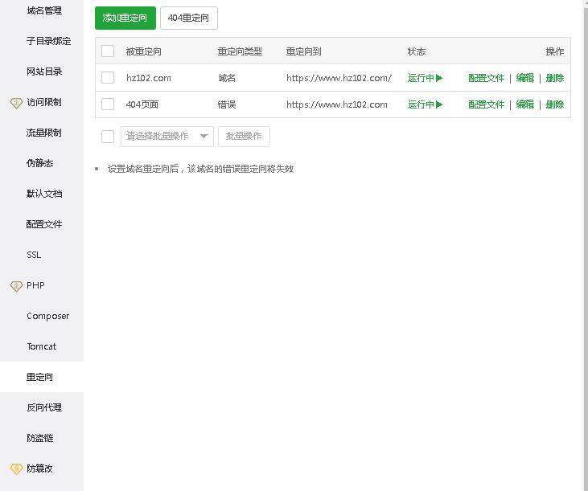The height and width of the screenshot is (491, 588).
Task: Open the Composer sidebar tab
Action: [x=42, y=316]
